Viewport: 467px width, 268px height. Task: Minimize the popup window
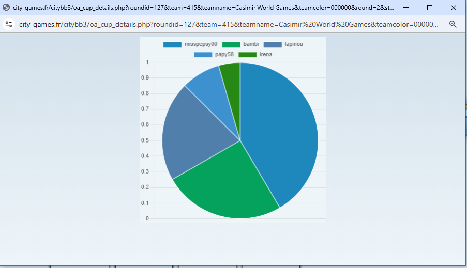[x=405, y=8]
